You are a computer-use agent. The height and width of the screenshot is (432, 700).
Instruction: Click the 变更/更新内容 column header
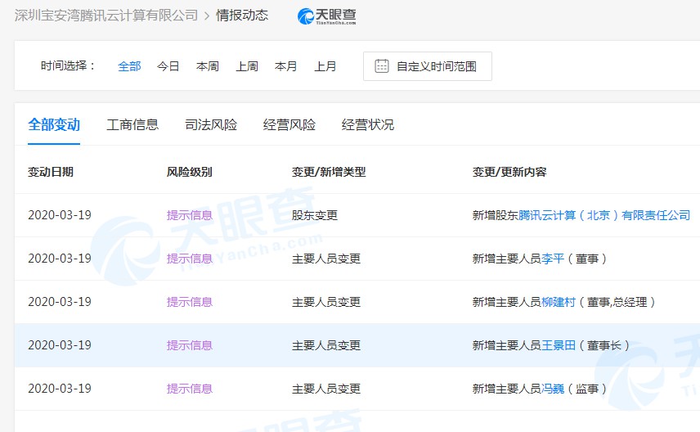(x=509, y=172)
